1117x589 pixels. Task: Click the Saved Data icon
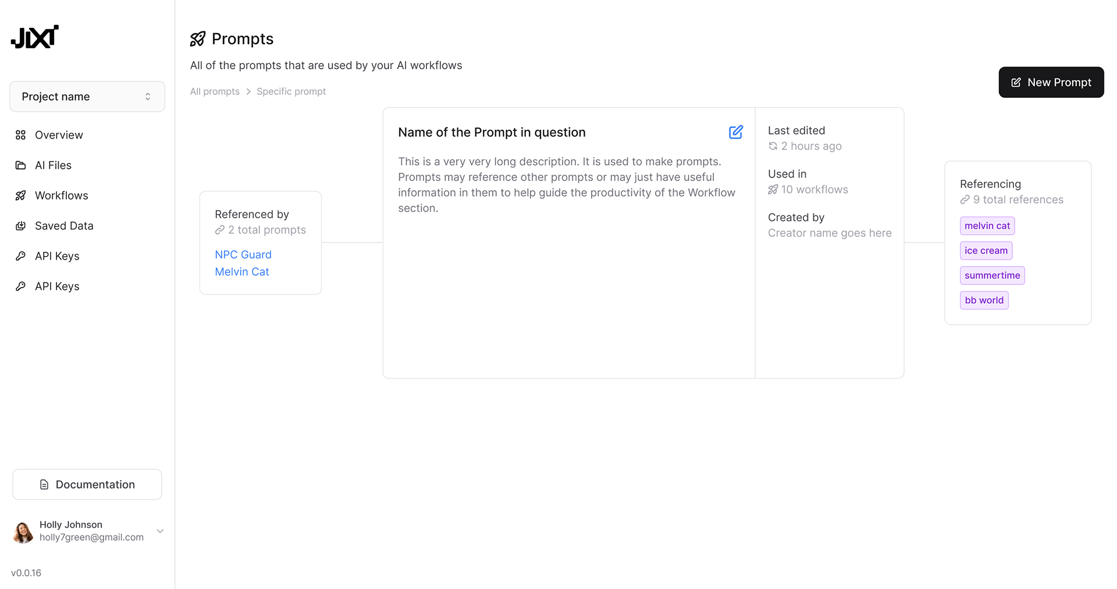[x=20, y=226]
